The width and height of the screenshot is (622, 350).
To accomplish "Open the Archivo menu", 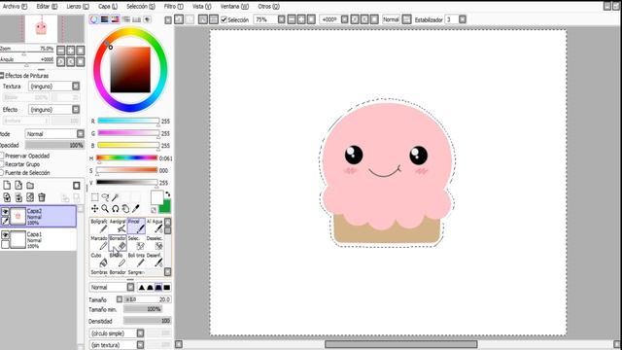I will click(16, 7).
